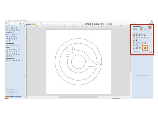Switch to the Modeling tab
Viewport: 158px width, 118px height.
(x=12, y=96)
